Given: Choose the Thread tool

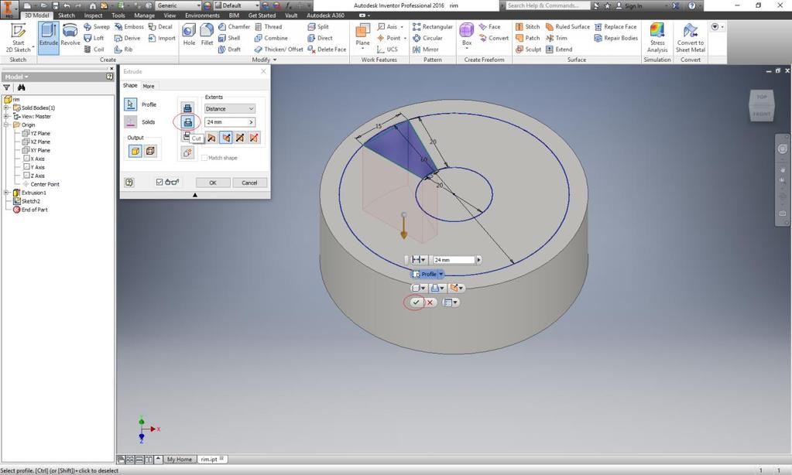Looking at the screenshot, I should (268, 27).
